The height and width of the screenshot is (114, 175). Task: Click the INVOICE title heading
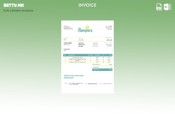(x=87, y=5)
